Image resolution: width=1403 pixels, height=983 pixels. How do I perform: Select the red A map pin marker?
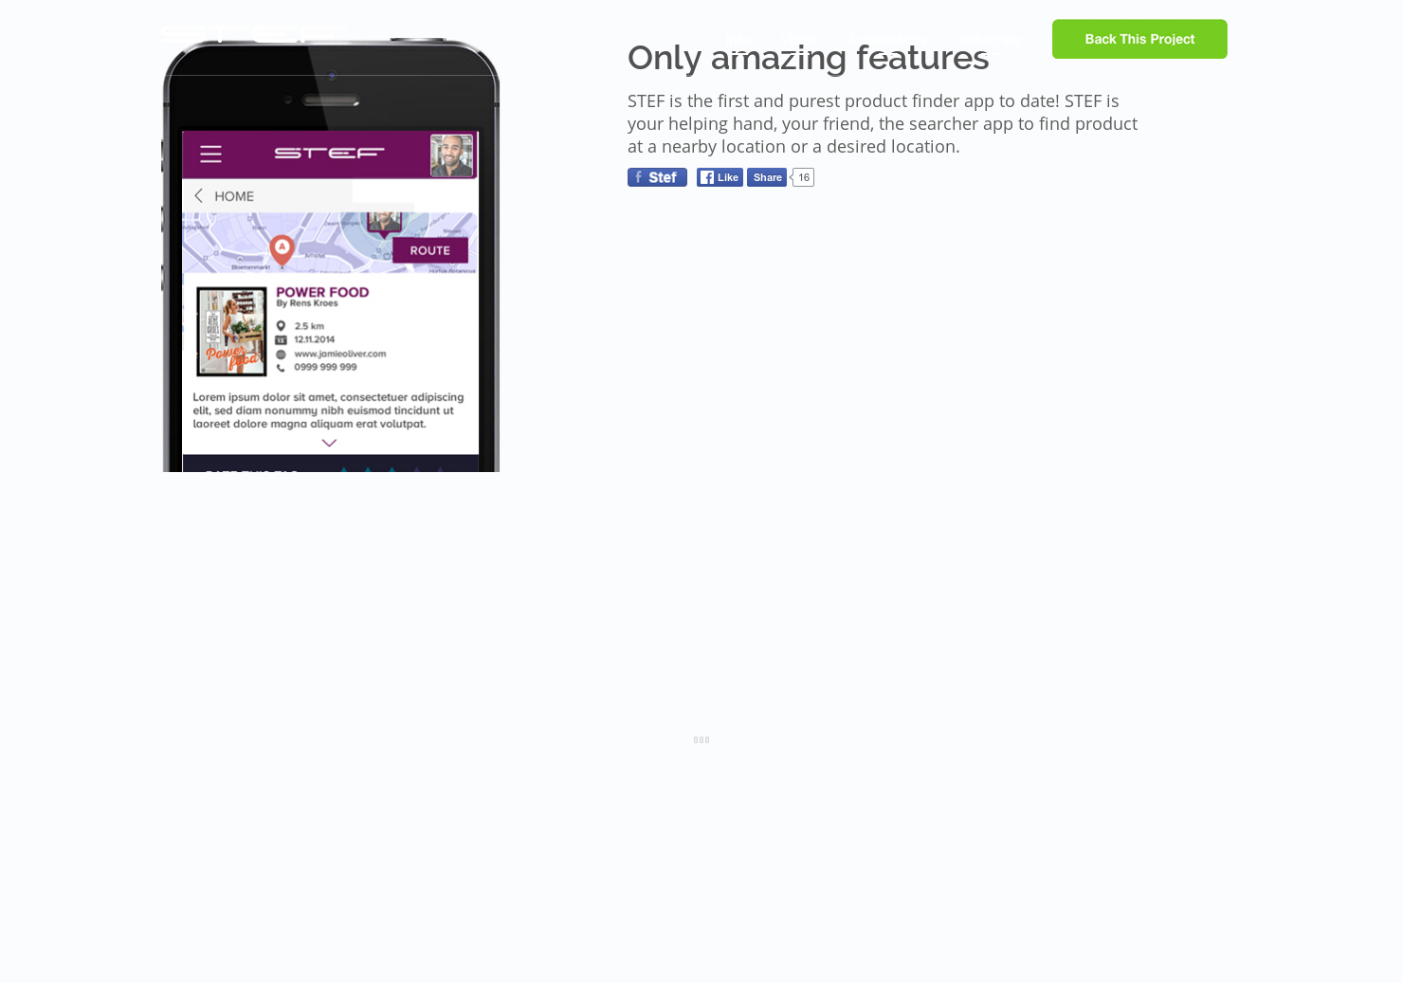[282, 249]
